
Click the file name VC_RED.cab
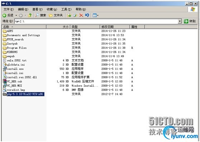(x=15, y=81)
